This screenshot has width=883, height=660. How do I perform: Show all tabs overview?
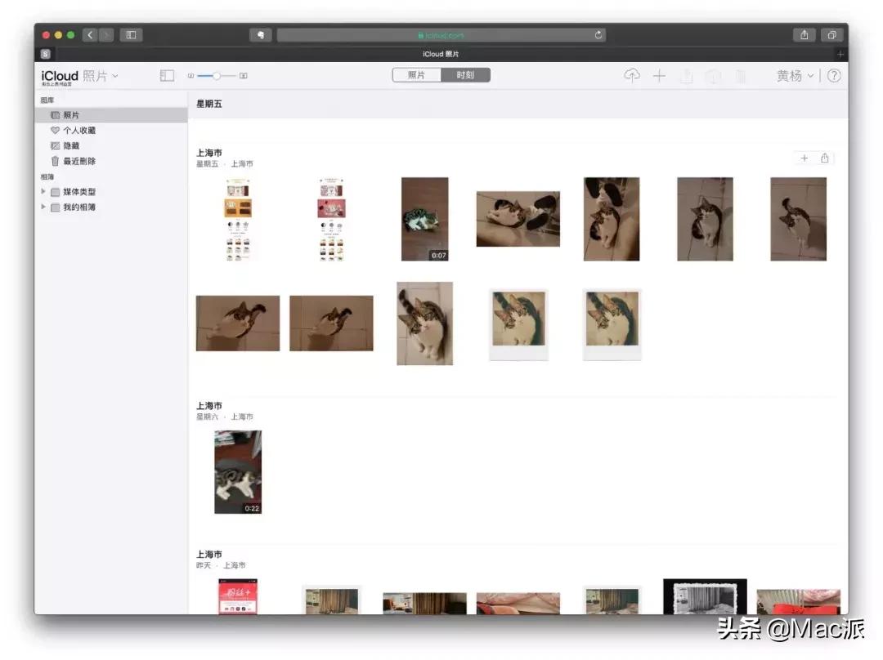831,35
